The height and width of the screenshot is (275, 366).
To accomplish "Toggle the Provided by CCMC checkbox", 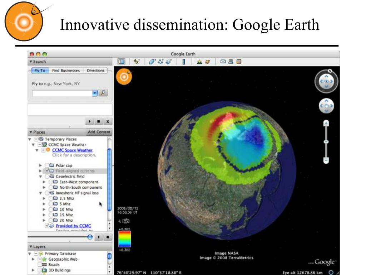I will point(47,226).
